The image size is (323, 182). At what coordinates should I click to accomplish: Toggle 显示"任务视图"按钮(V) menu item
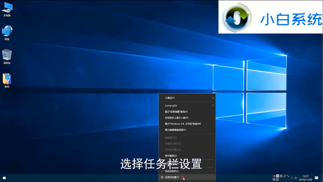[x=187, y=112]
